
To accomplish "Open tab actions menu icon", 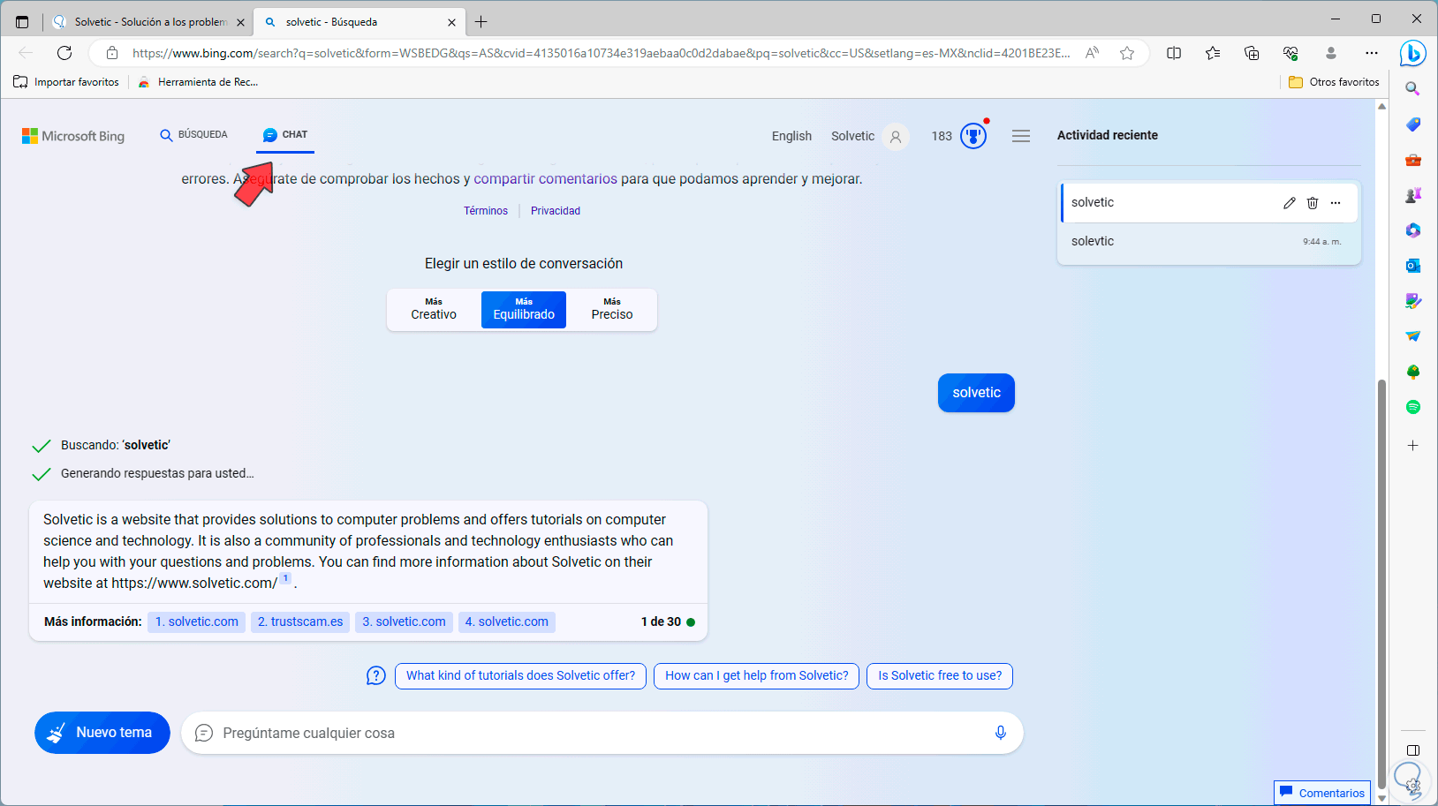I will click(x=22, y=21).
